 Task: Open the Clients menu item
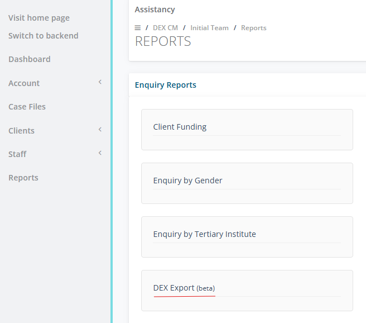(22, 131)
